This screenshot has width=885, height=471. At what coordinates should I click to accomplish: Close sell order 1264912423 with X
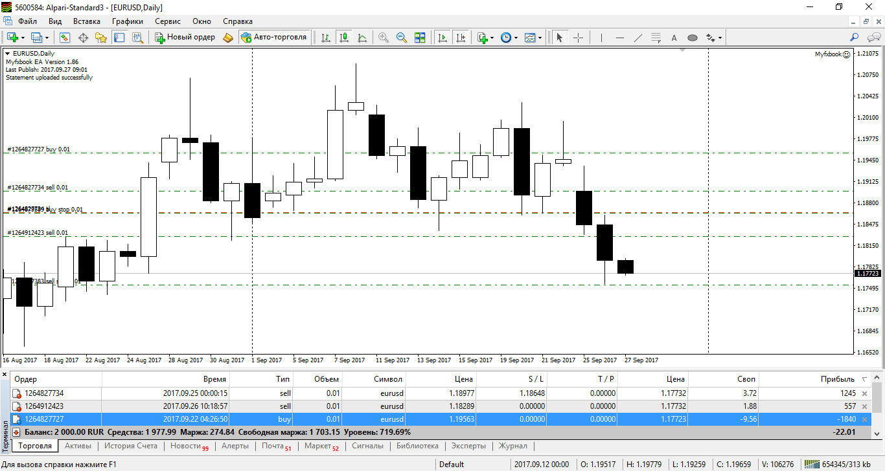pos(864,406)
